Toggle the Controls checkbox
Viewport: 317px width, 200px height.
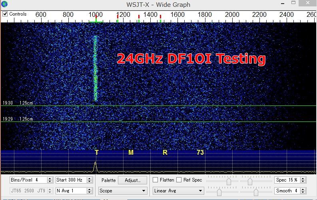coord(5,14)
